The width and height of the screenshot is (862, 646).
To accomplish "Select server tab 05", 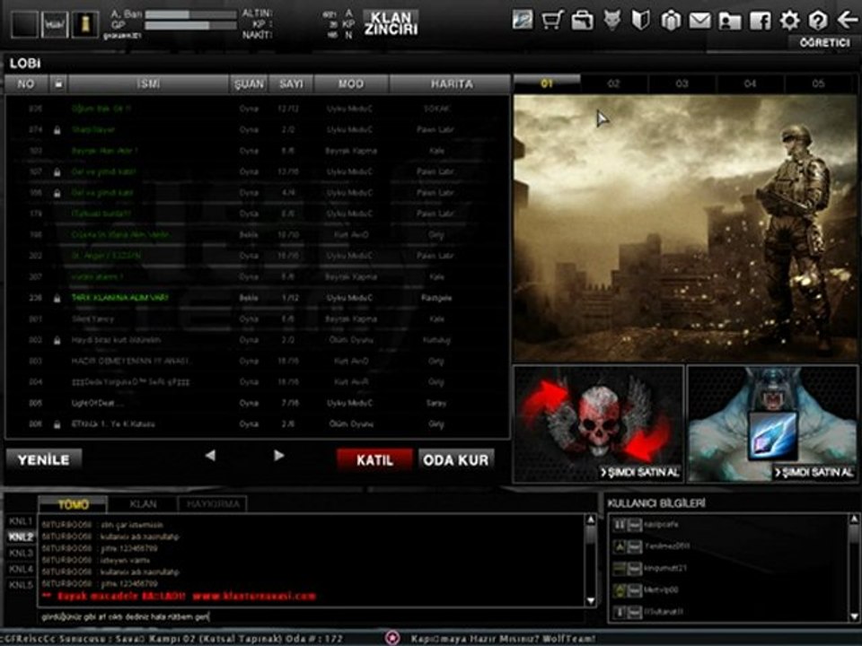I will pos(819,83).
